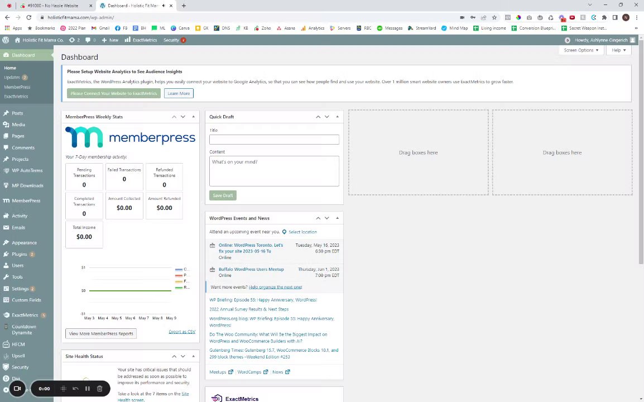Open Plugins menu
This screenshot has height=402, width=644.
click(20, 254)
